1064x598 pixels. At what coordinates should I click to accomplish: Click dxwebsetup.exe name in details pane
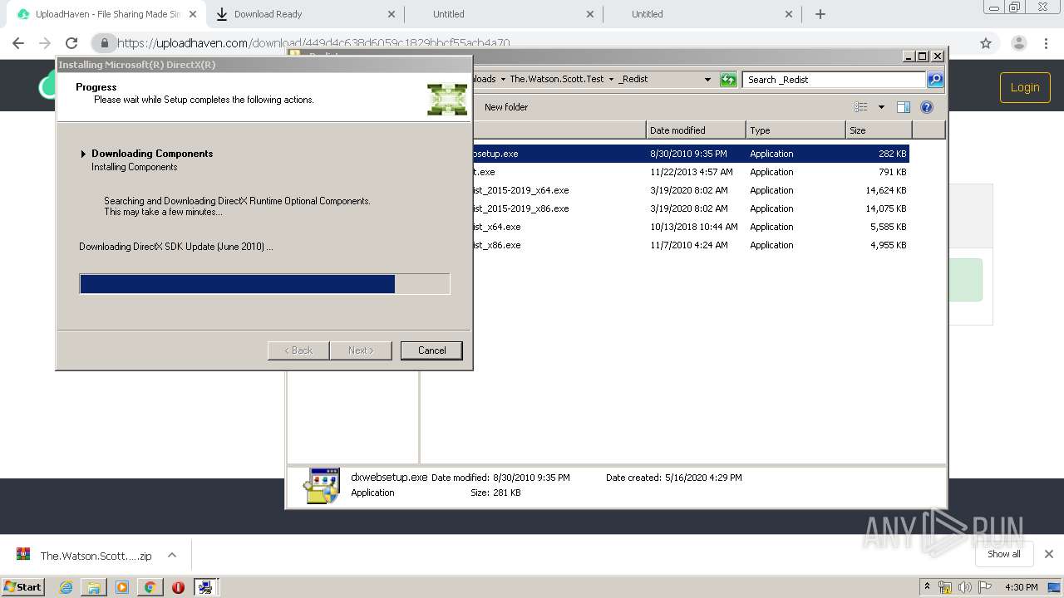click(x=389, y=478)
